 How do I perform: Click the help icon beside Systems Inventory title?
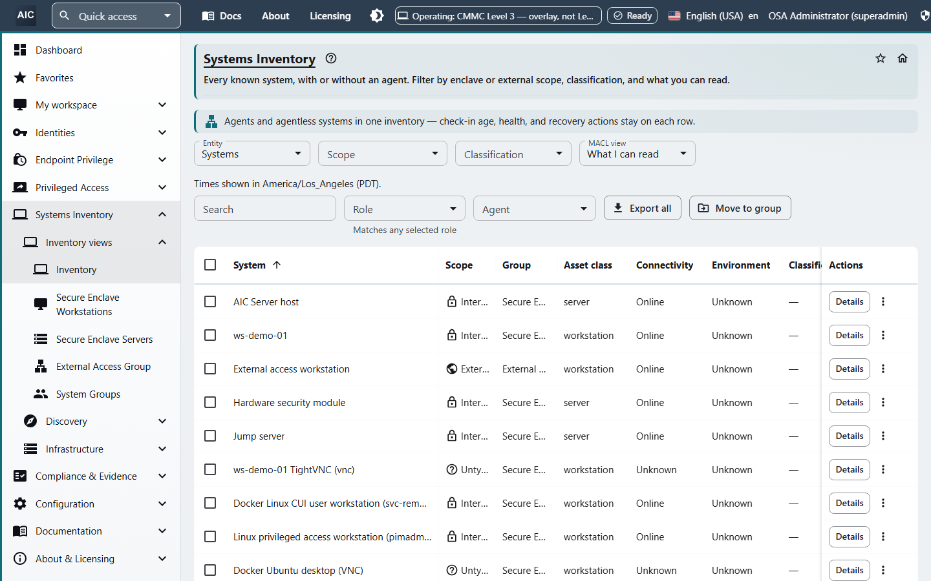click(331, 58)
